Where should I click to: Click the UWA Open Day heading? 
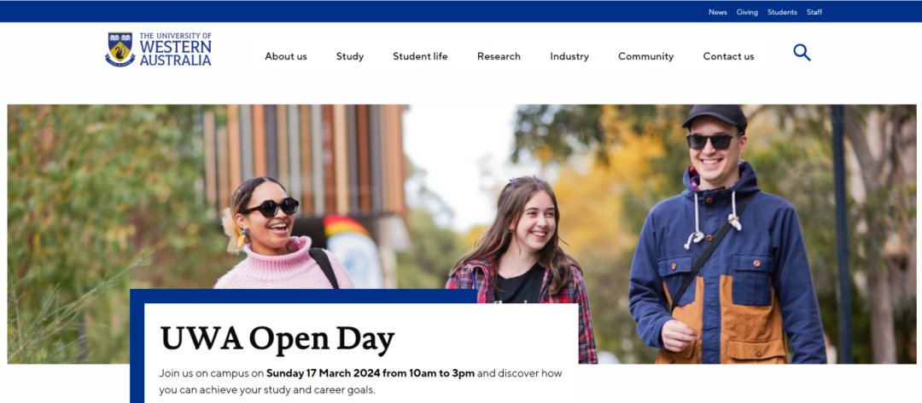277,338
